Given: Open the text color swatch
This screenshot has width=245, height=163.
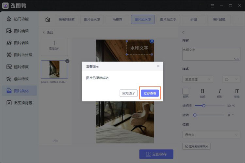Looking at the screenshot, I should (186, 91).
